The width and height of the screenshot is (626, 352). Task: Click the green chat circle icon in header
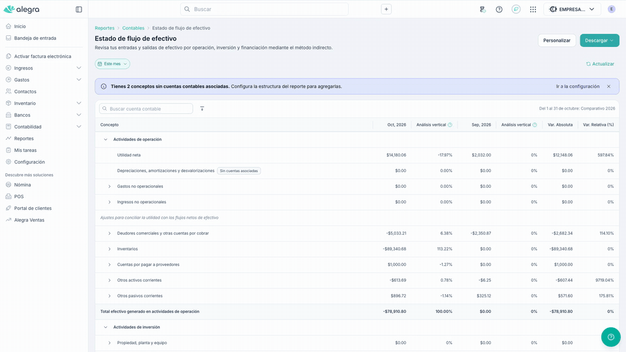[x=516, y=9]
